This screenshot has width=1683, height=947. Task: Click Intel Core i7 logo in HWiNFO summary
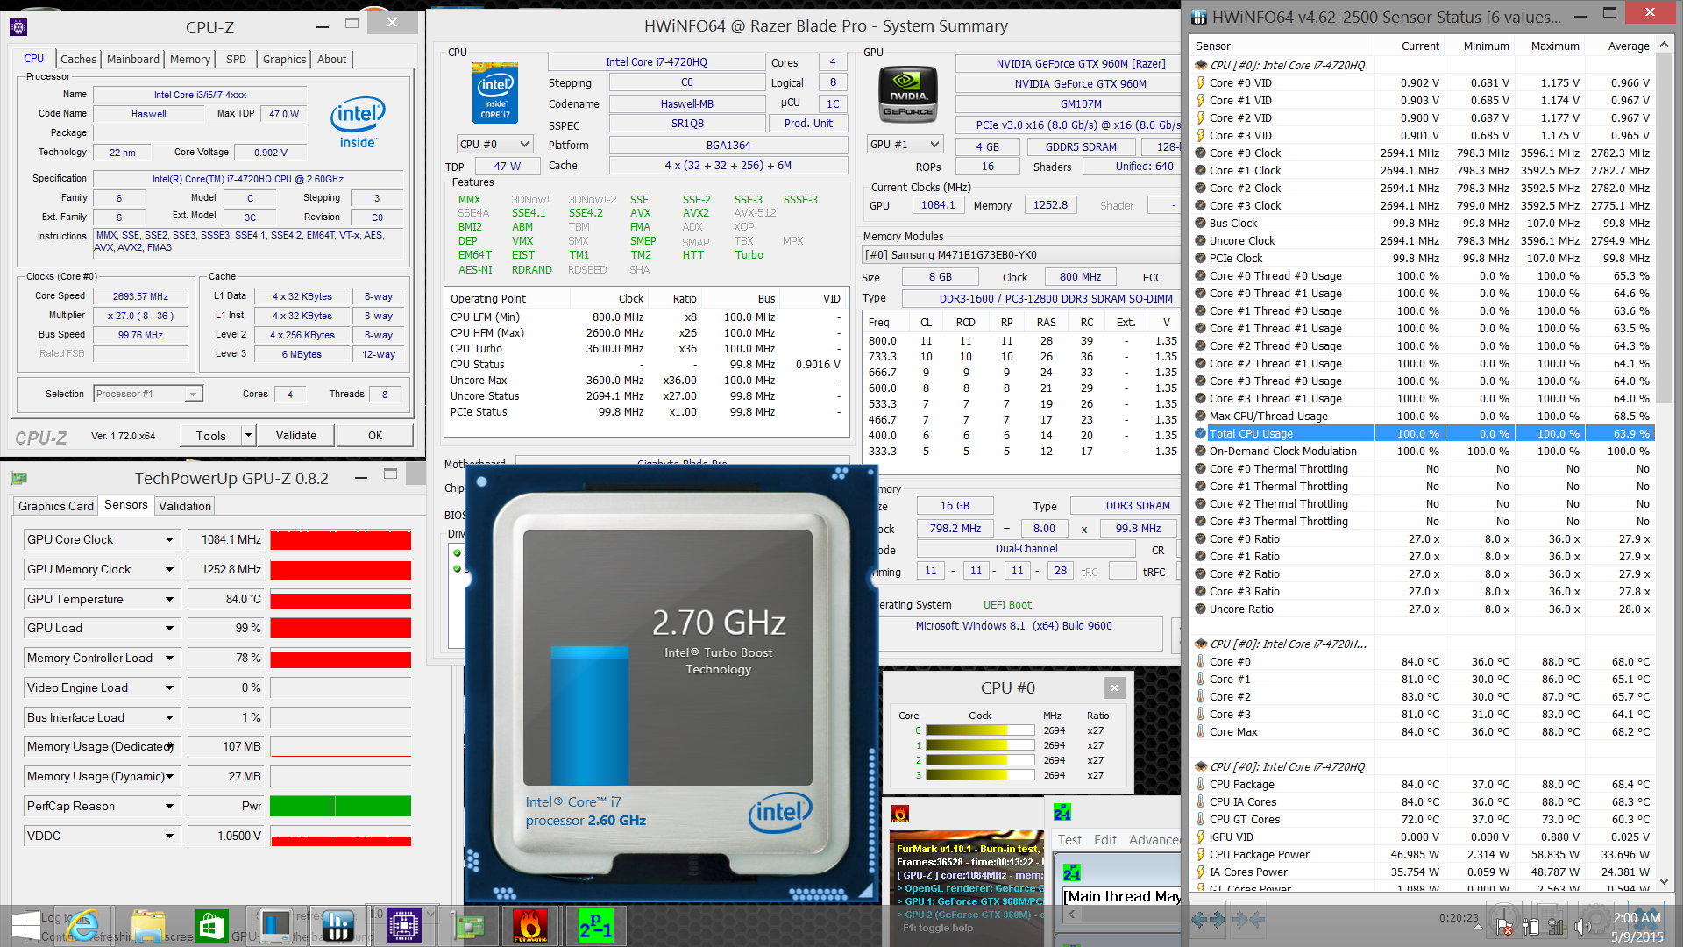coord(495,92)
